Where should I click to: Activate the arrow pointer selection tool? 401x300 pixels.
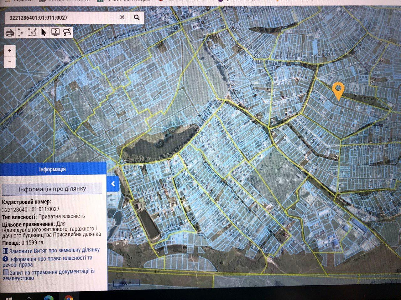coord(44,32)
